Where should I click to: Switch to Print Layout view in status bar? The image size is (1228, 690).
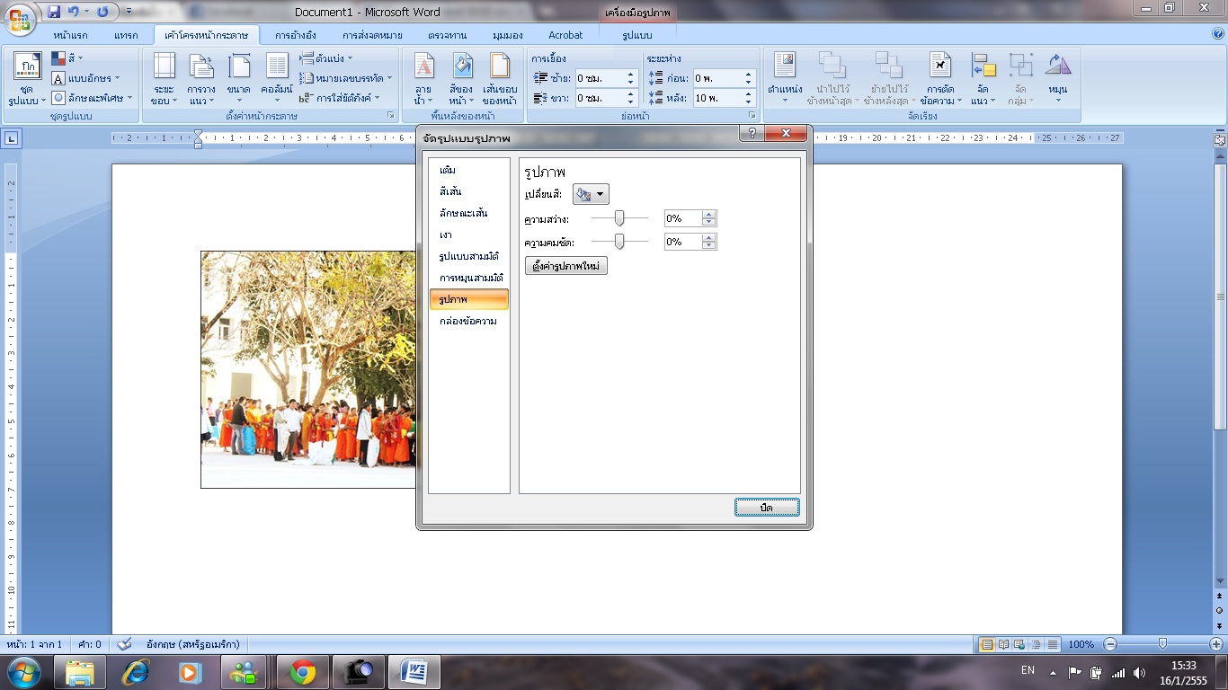click(987, 644)
